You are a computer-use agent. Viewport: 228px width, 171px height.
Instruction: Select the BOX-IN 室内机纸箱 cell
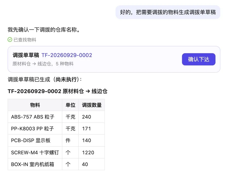tap(35, 164)
